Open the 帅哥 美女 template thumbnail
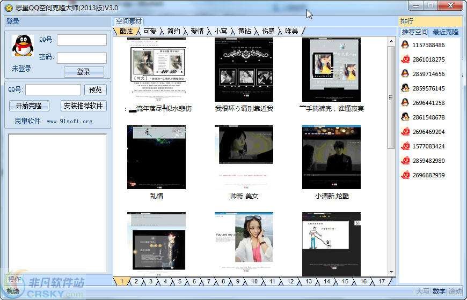The width and height of the screenshot is (467, 300). (x=244, y=157)
